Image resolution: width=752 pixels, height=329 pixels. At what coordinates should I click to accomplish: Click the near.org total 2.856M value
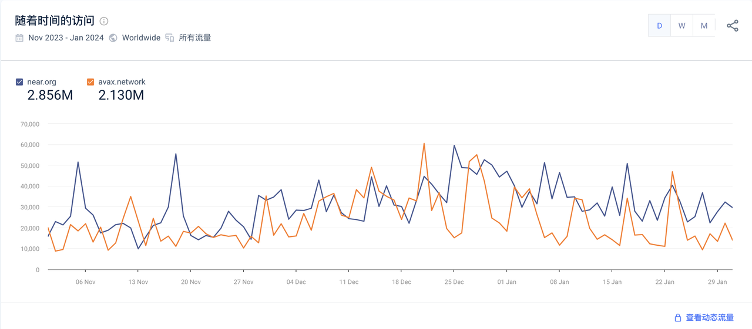click(50, 95)
